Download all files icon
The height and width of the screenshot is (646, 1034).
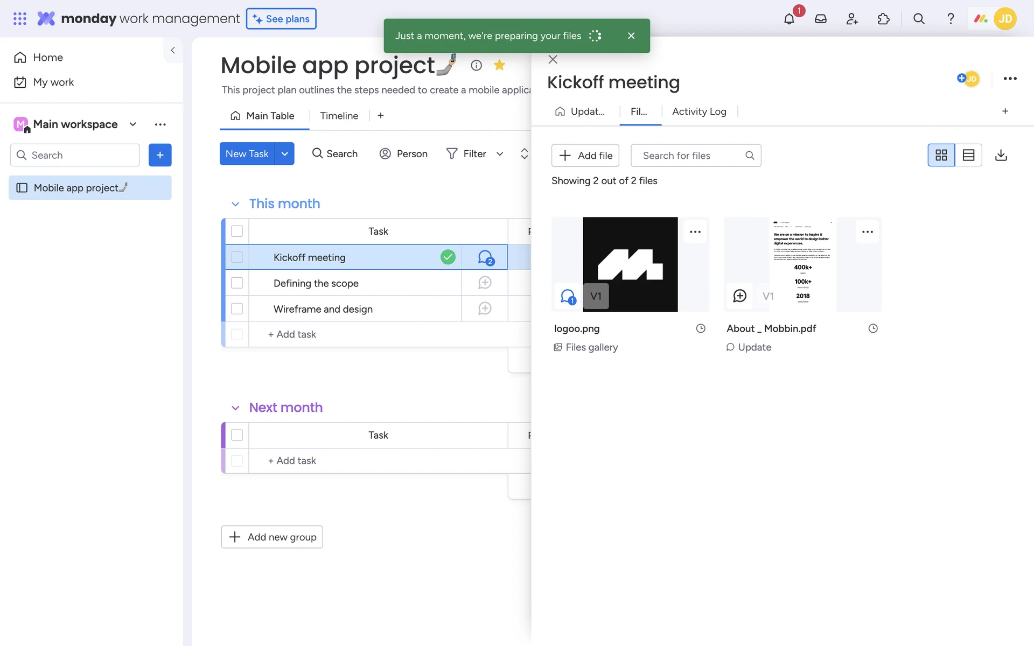[x=1001, y=155]
